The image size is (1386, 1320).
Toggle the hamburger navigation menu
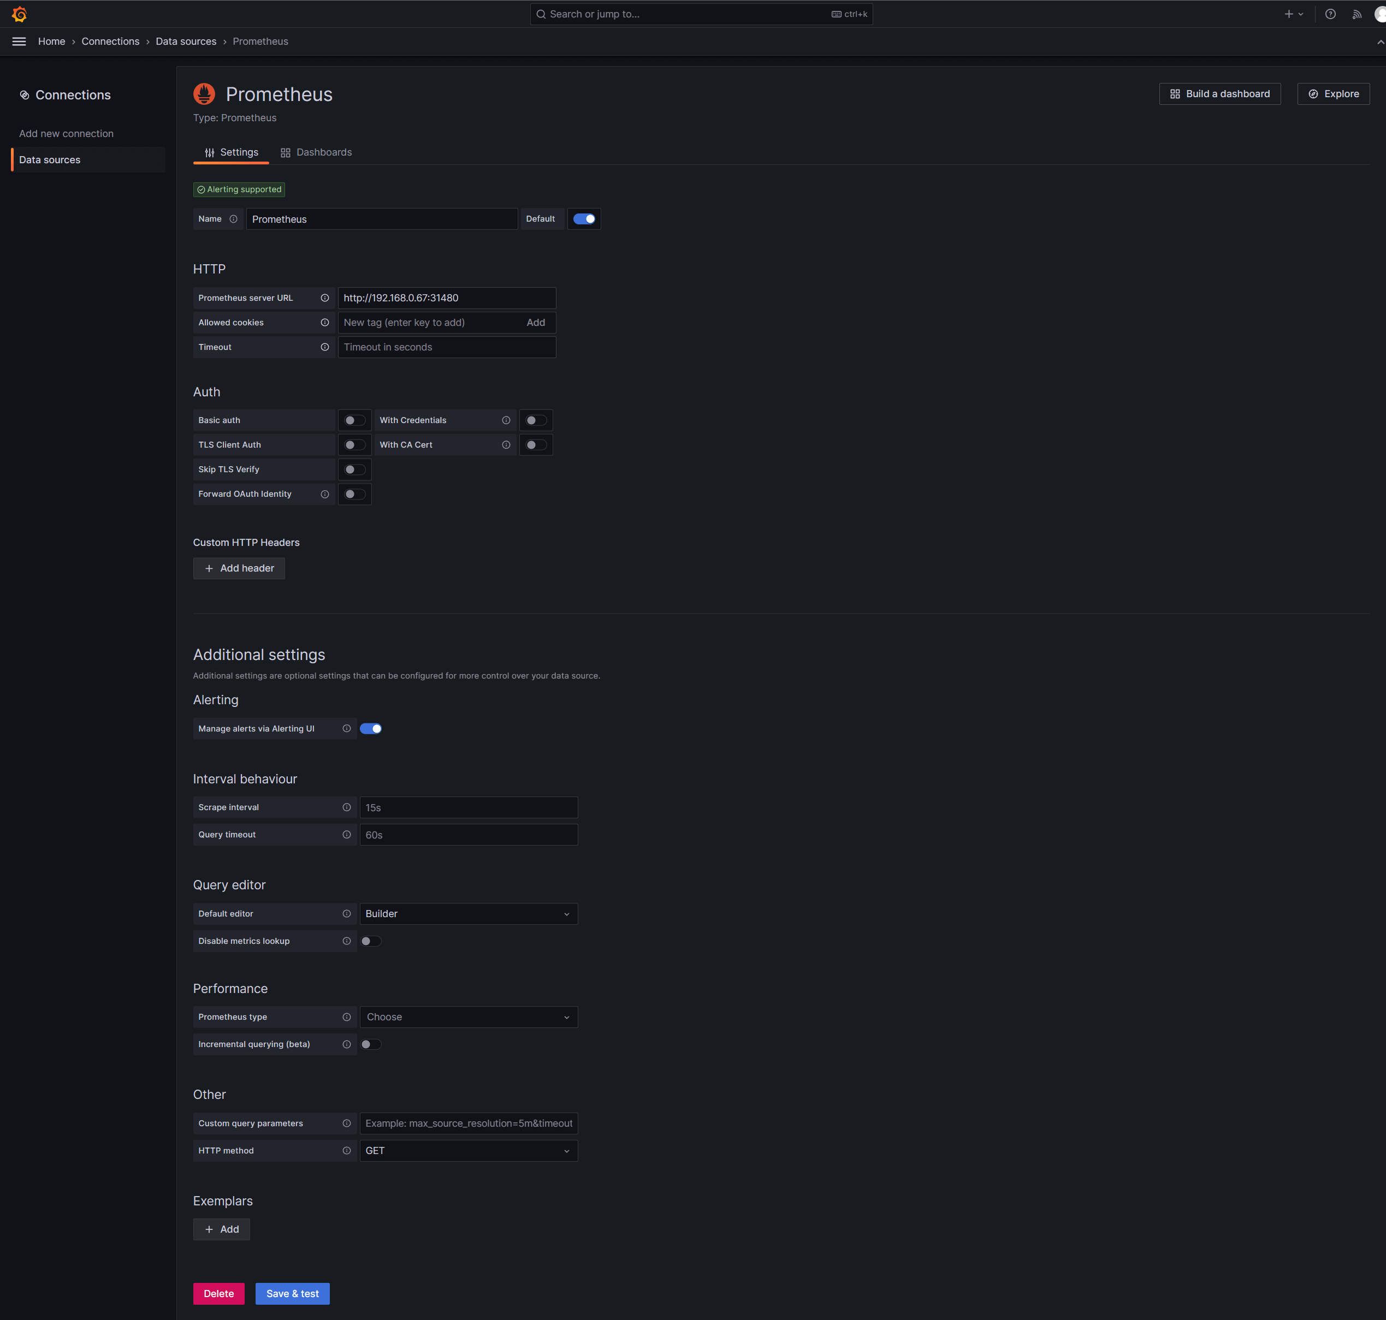click(19, 41)
